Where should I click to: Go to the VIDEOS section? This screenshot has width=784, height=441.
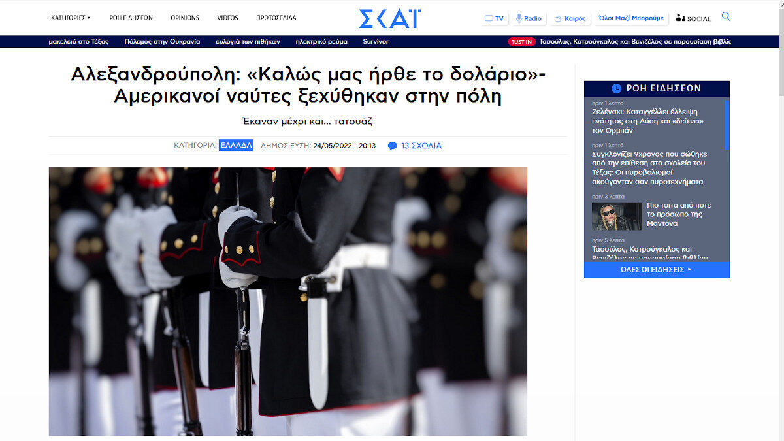pos(227,18)
